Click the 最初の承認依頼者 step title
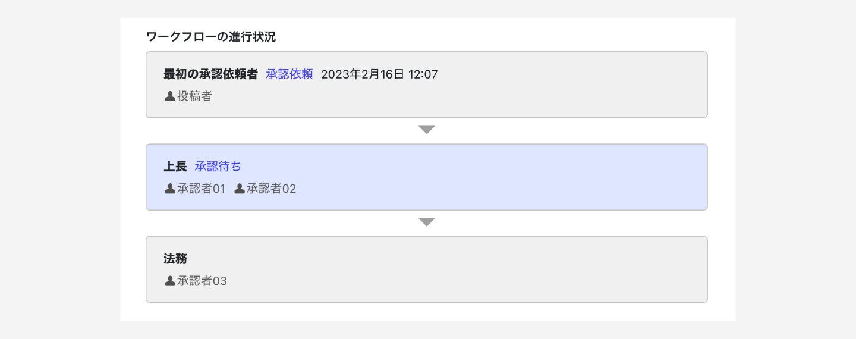Viewport: 856px width, 339px height. coord(210,74)
